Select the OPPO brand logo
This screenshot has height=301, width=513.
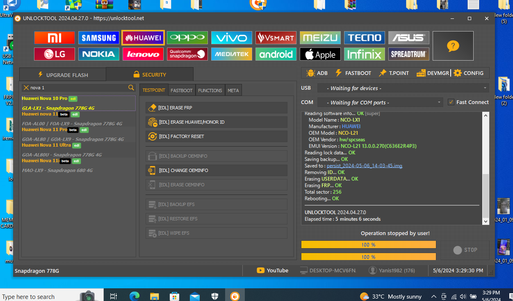[x=187, y=38]
